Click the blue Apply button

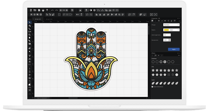tap(174, 49)
